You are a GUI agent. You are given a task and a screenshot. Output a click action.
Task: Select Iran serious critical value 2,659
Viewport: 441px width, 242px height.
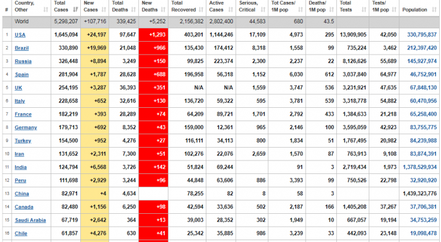[x=258, y=154]
